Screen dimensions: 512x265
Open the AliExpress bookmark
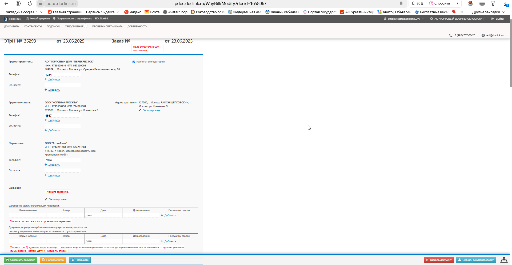[357, 12]
